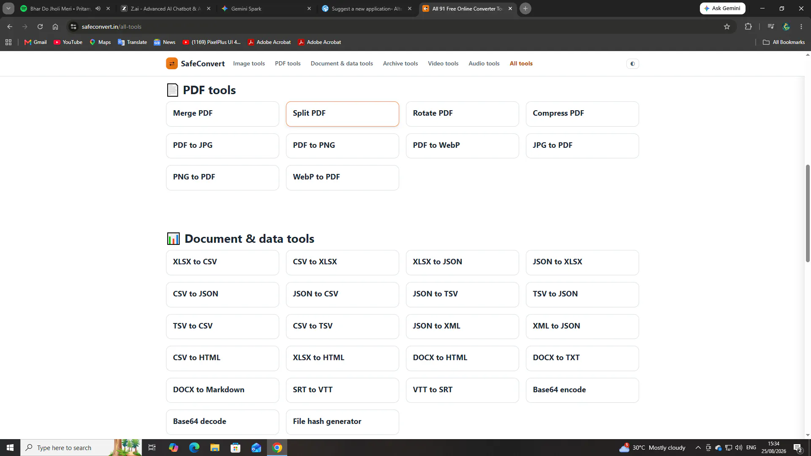
Task: Open File Explorer from taskbar
Action: point(215,448)
